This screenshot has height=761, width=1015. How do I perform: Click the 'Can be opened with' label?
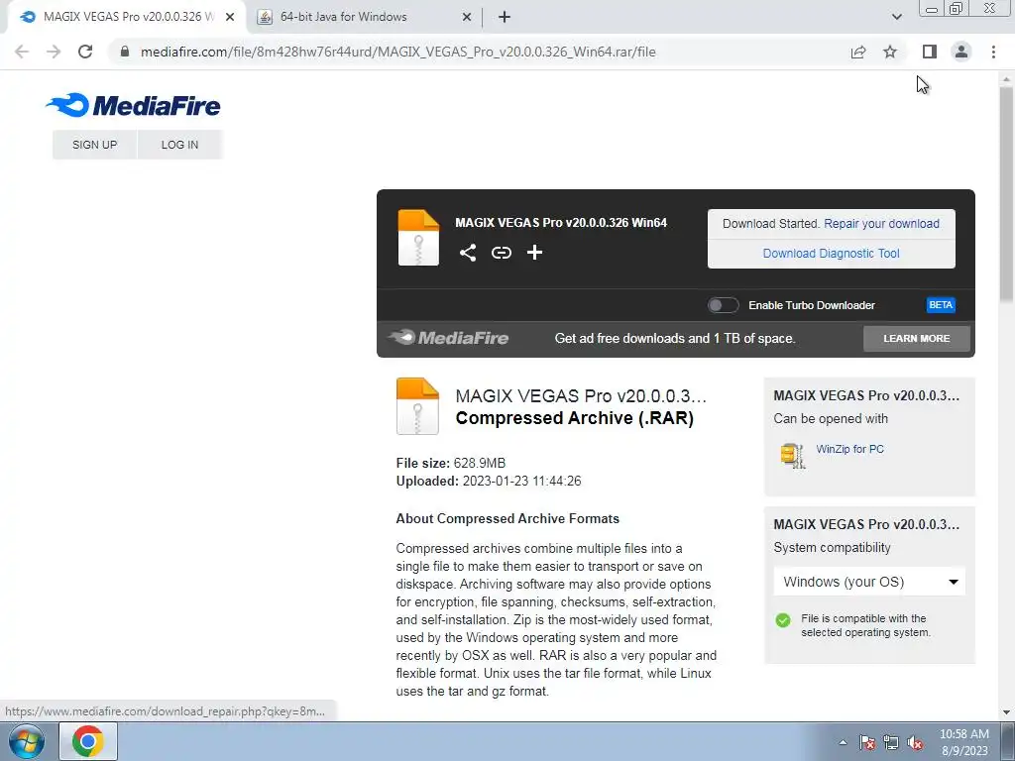click(831, 419)
